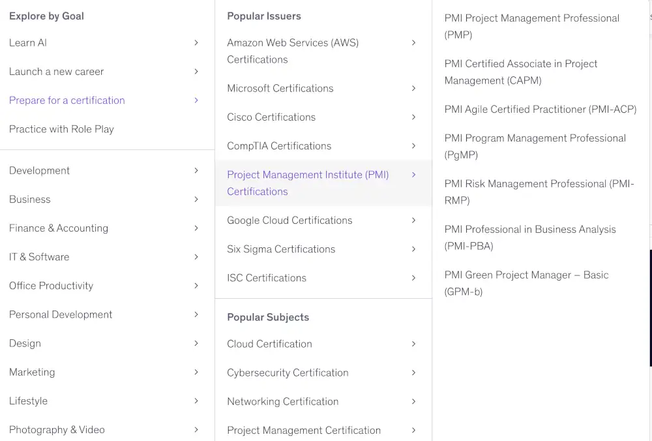Expand chevron beside Launch a new career

coord(196,72)
